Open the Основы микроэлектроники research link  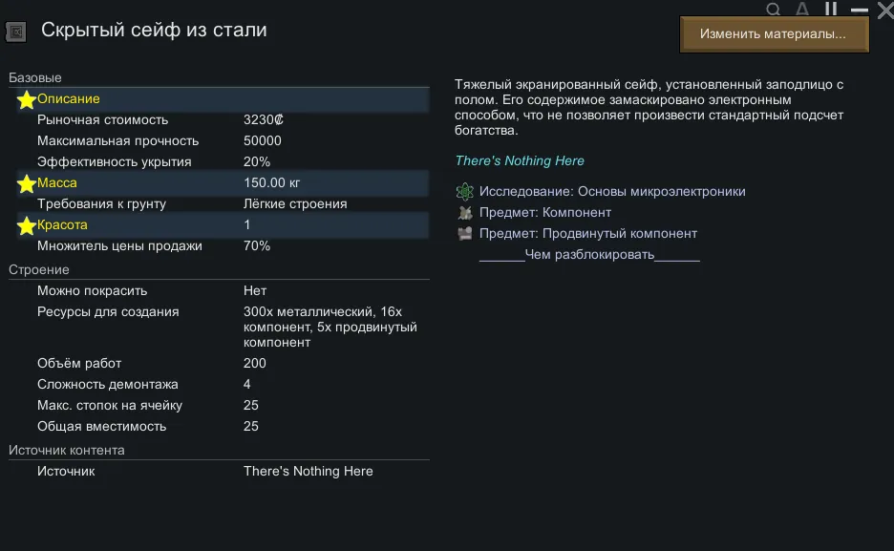[612, 191]
